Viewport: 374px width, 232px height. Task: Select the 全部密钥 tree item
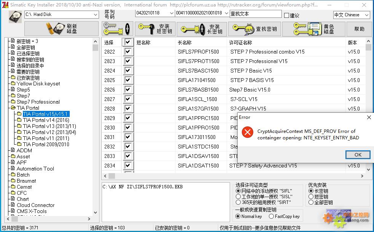pyautogui.click(x=26, y=47)
